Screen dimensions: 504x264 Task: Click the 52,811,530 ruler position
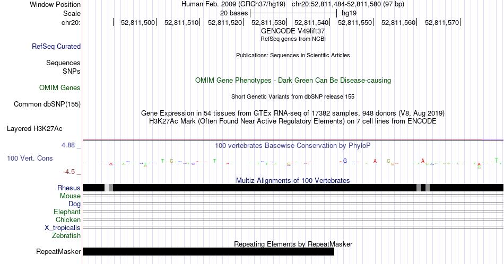(x=268, y=22)
